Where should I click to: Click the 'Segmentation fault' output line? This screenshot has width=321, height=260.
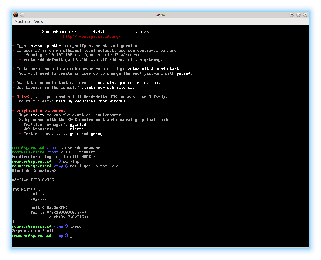[33, 231]
